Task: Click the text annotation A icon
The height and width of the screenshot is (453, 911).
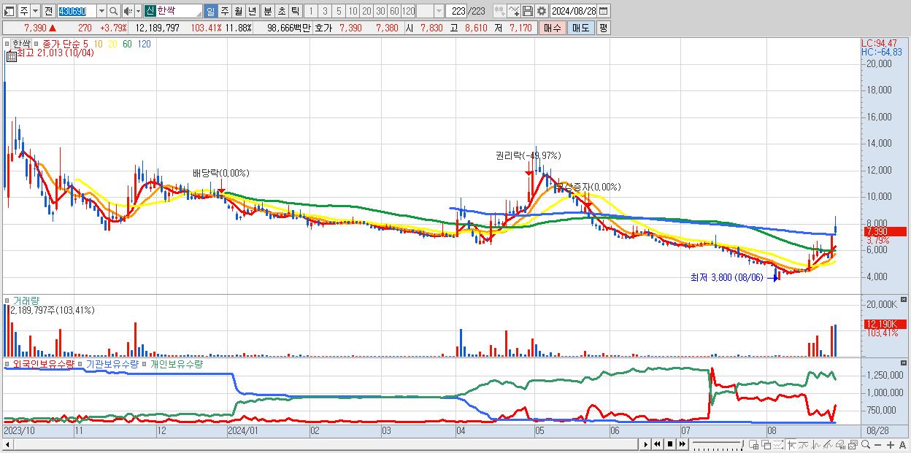Action: tap(902, 444)
